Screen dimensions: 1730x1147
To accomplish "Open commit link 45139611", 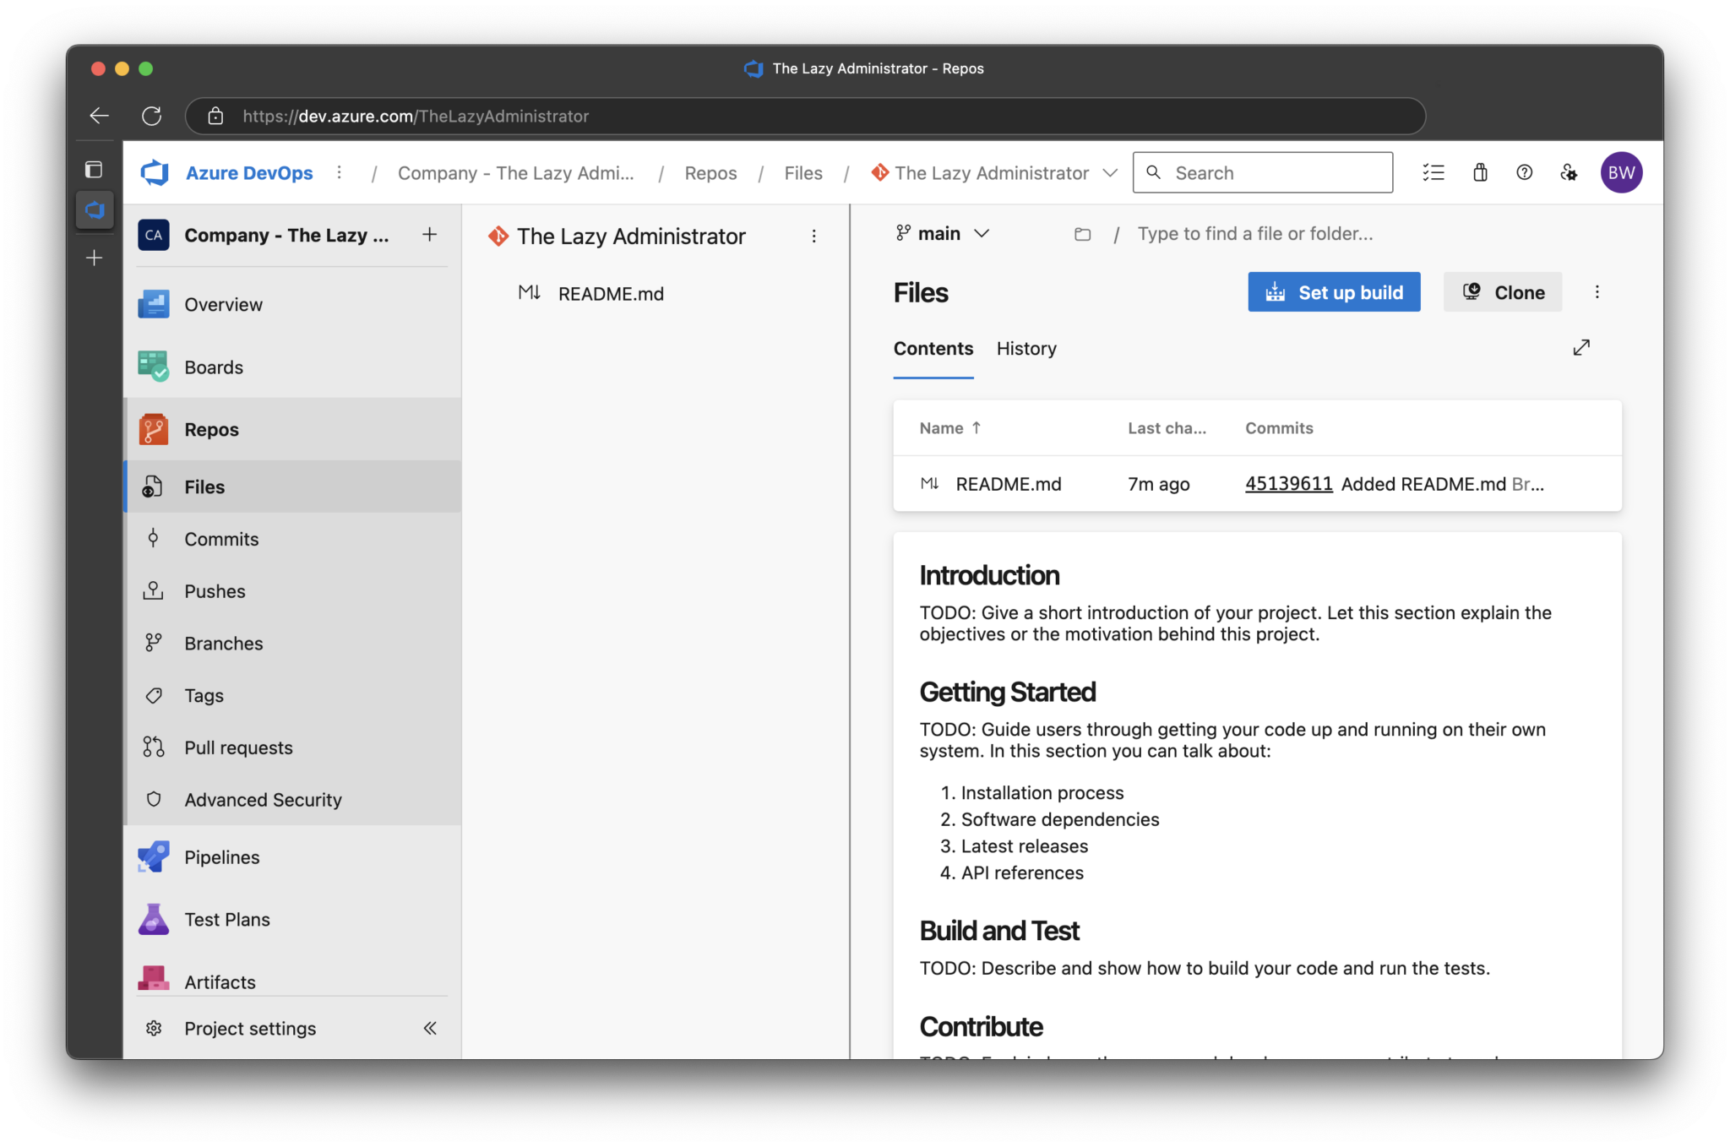I will 1289,484.
